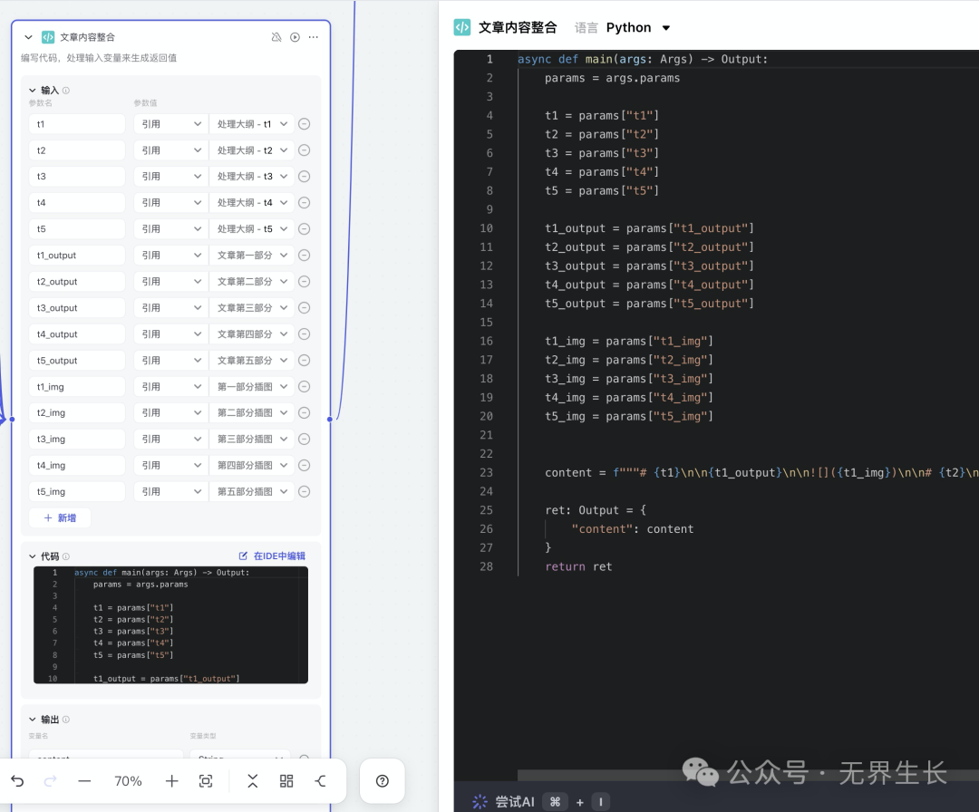This screenshot has height=812, width=979.
Task: Zoom out canvas with the minus icon
Action: (84, 780)
